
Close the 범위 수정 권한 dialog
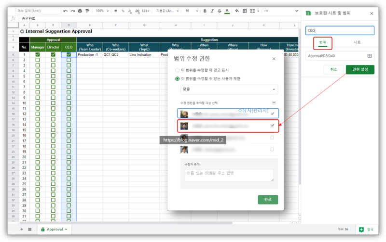coord(274,59)
